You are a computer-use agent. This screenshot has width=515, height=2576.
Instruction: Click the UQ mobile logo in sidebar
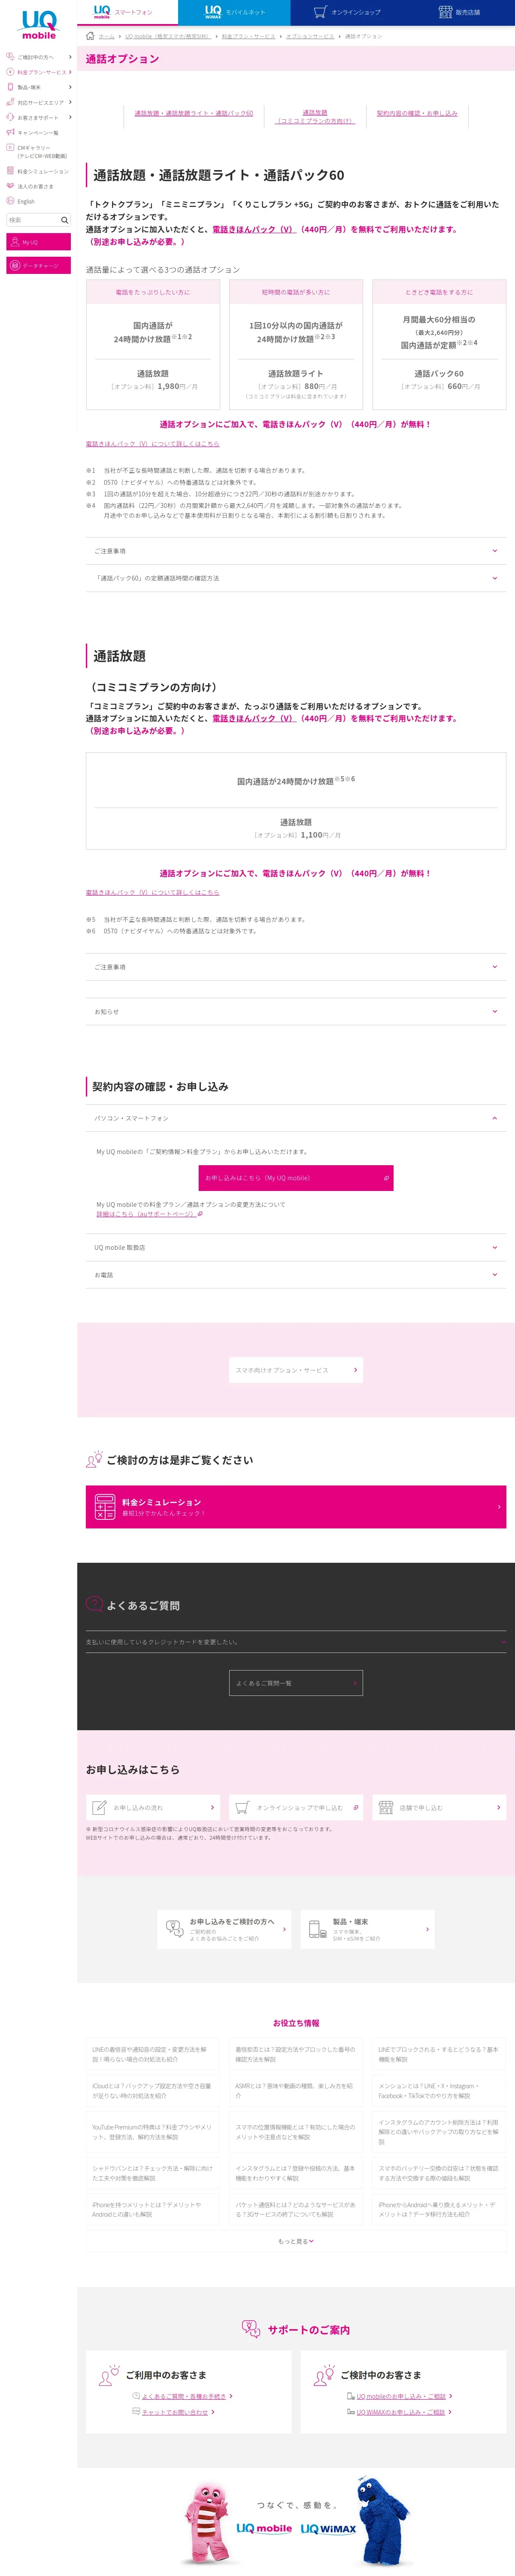point(39,25)
